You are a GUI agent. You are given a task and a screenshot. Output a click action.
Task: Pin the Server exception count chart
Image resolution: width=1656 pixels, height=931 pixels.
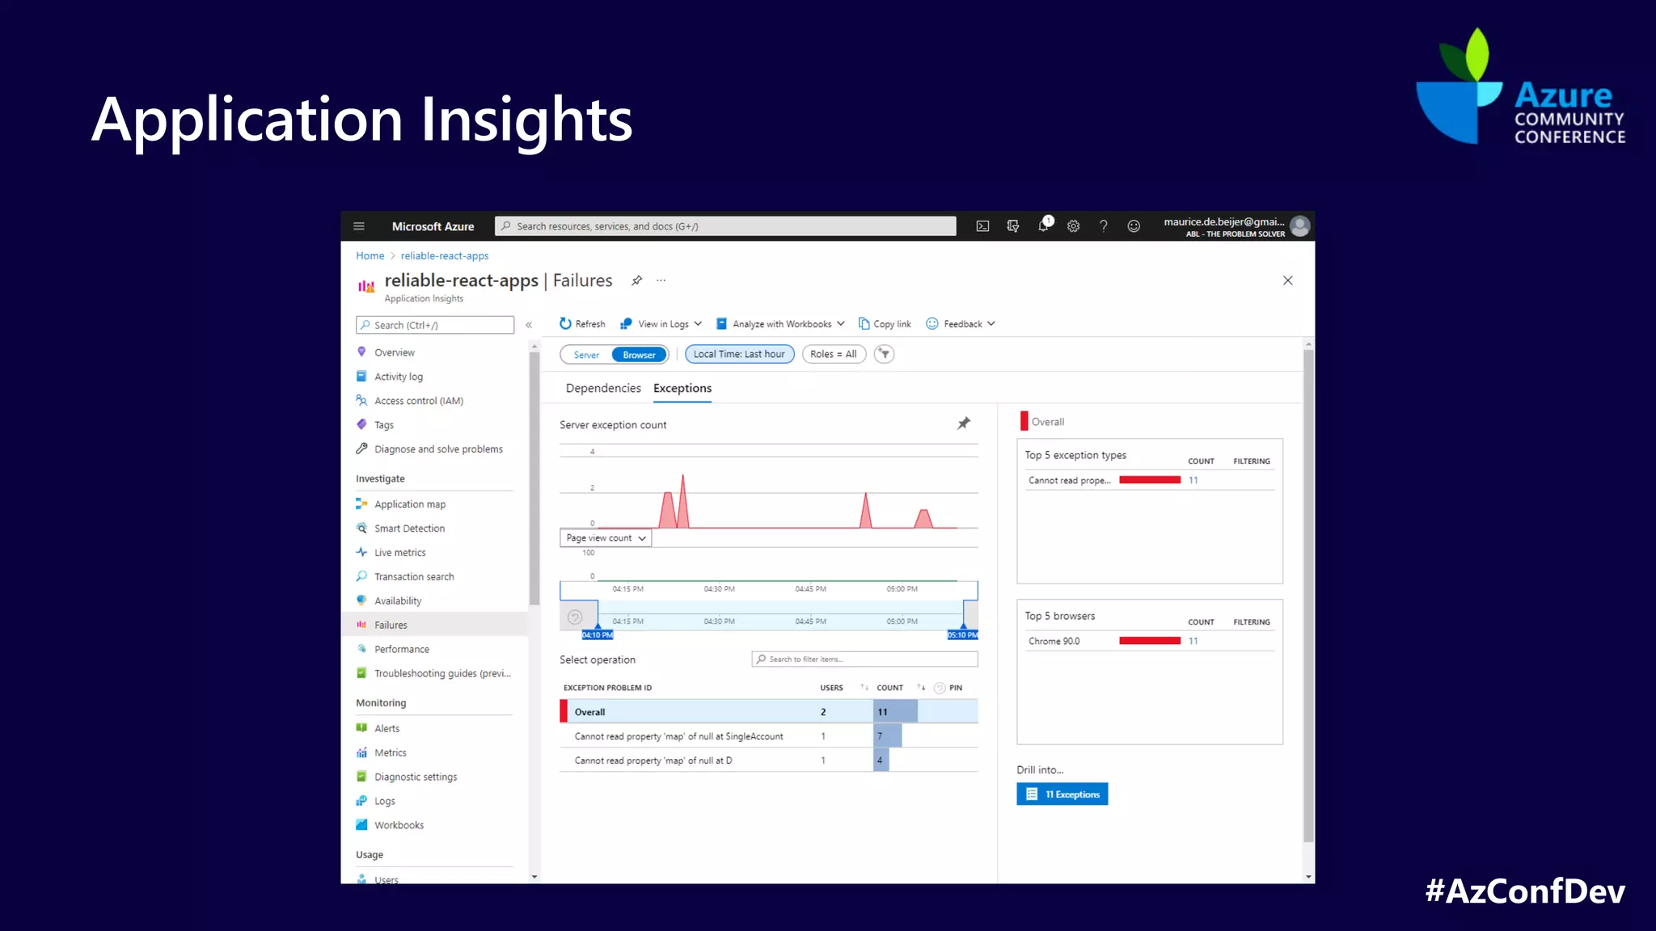click(964, 423)
